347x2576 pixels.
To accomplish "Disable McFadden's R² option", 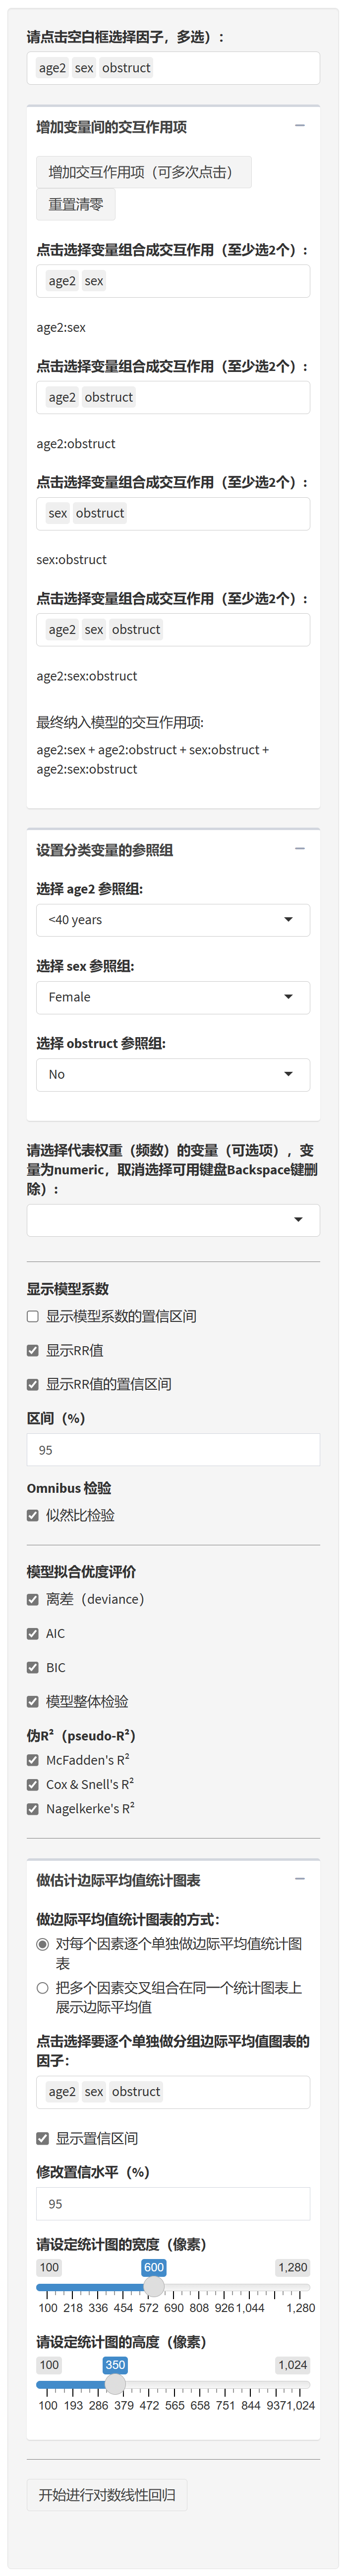I will coord(33,1760).
